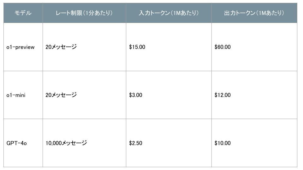The width and height of the screenshot is (303, 170).
Task: Select the $3.00 input price cell
Action: (x=136, y=95)
